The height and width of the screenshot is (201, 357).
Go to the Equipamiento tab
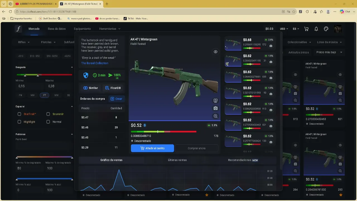point(82,29)
